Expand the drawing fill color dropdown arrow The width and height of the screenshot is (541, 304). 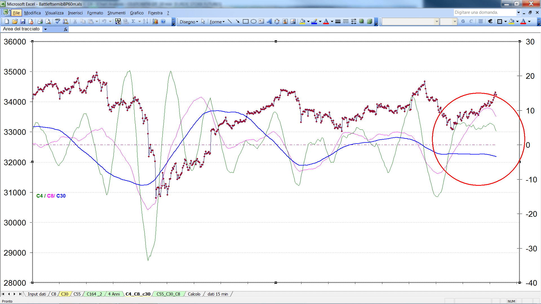(308, 21)
